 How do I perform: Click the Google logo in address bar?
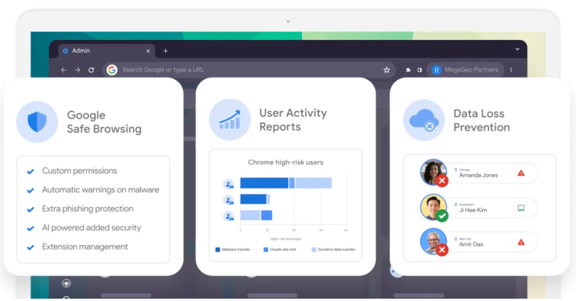tap(112, 70)
